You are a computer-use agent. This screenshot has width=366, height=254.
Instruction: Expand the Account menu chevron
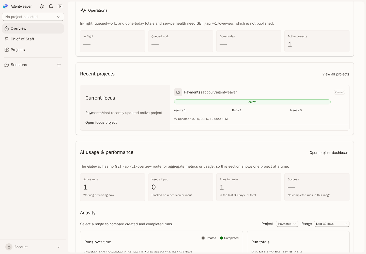click(59, 247)
